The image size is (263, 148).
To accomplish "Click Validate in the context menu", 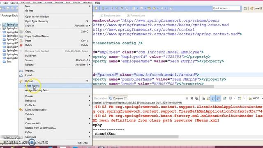I will pyautogui.click(x=55, y=114).
